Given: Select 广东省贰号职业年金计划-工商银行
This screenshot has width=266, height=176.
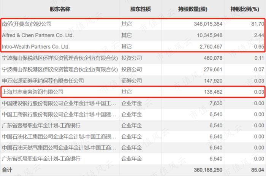Looking at the screenshot, I should tap(41, 159).
